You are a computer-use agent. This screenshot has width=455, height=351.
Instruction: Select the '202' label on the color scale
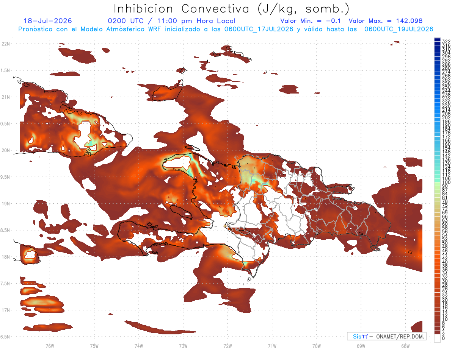(x=446, y=117)
